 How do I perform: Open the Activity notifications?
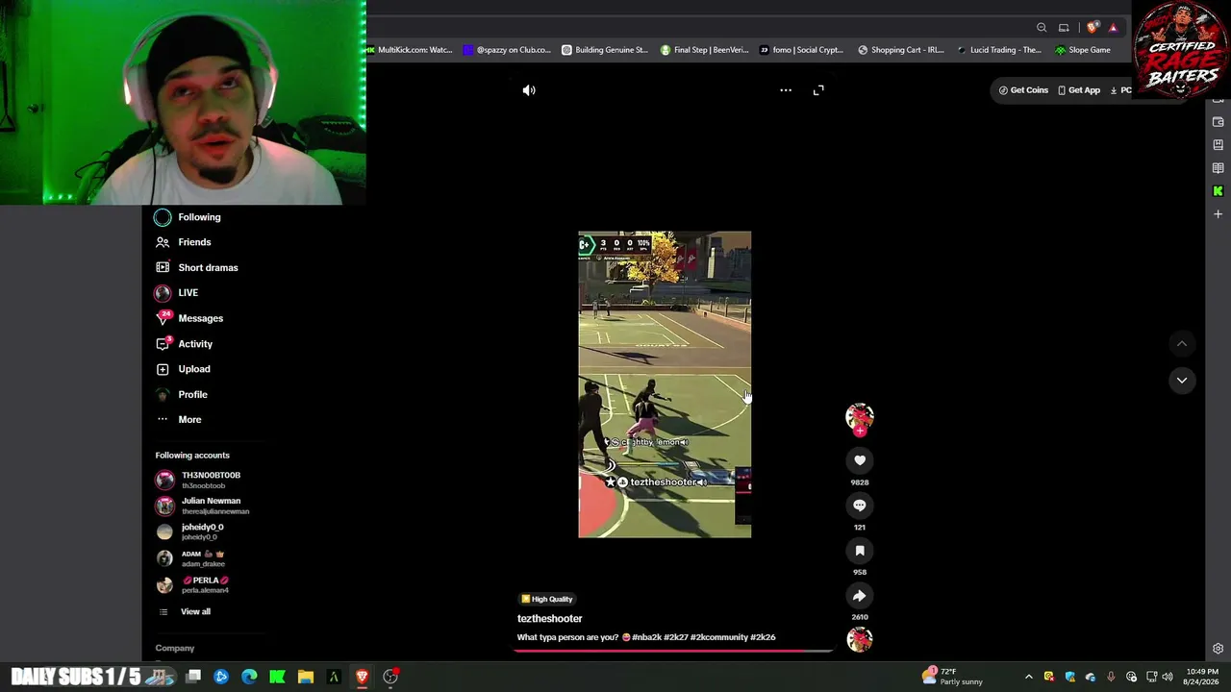(185, 344)
